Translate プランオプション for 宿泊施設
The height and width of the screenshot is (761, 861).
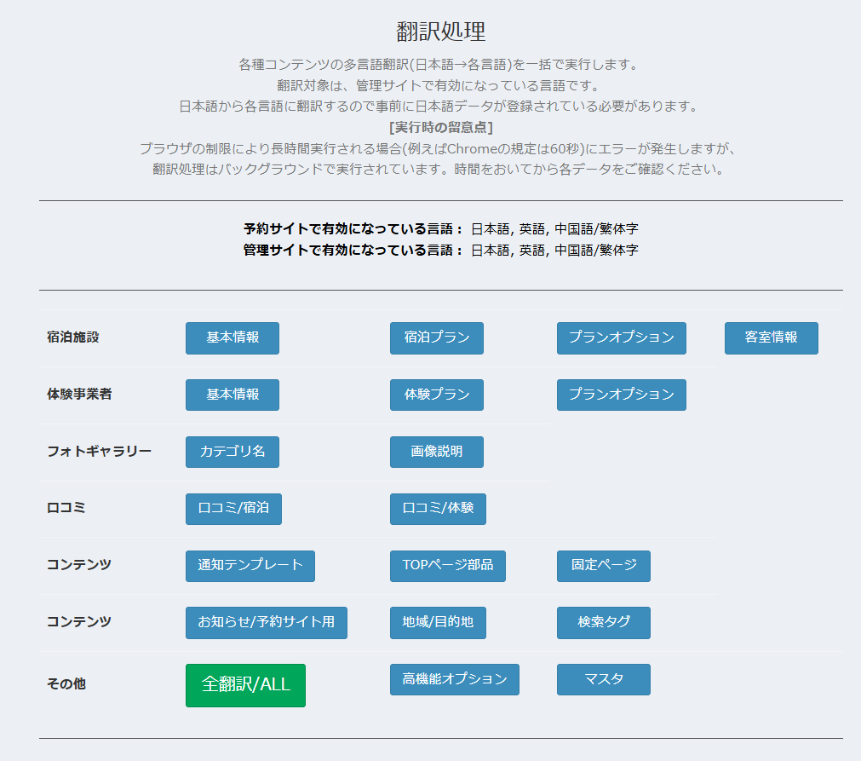click(621, 338)
